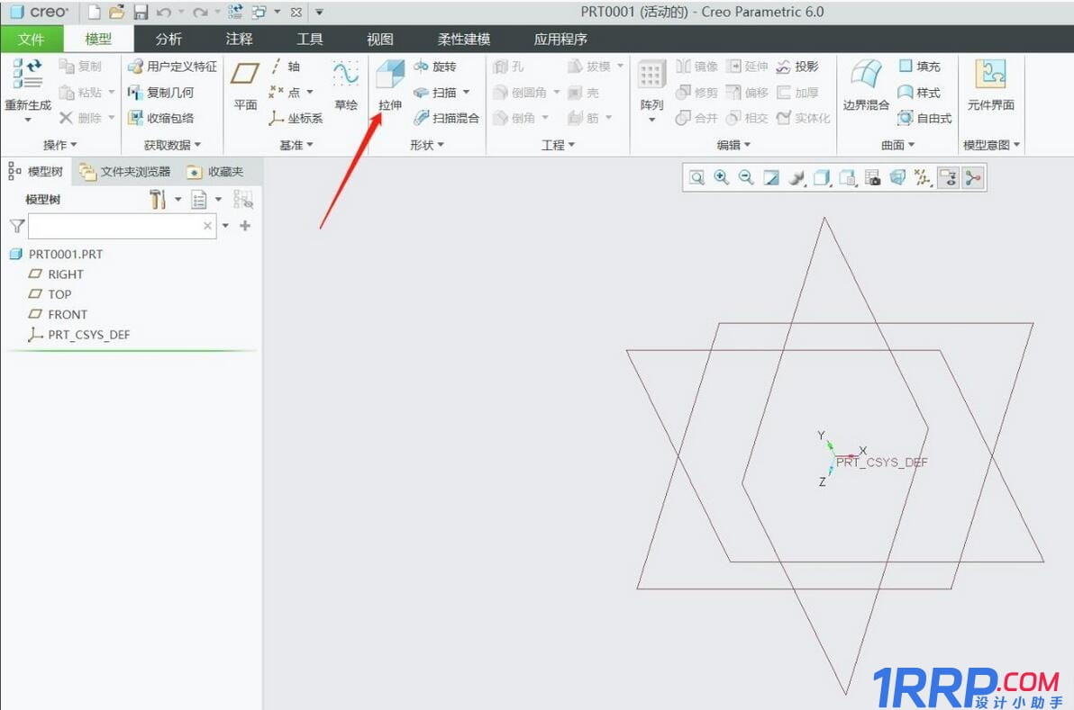Select the FRONT datum plane in model tree
Image resolution: width=1074 pixels, height=710 pixels.
[68, 314]
